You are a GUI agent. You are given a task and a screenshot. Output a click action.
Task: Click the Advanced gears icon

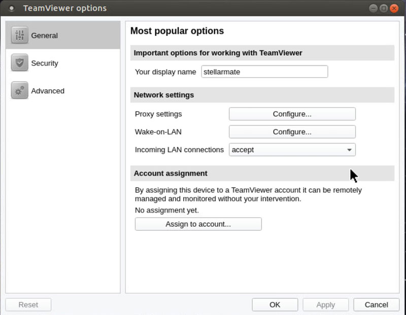pos(20,90)
